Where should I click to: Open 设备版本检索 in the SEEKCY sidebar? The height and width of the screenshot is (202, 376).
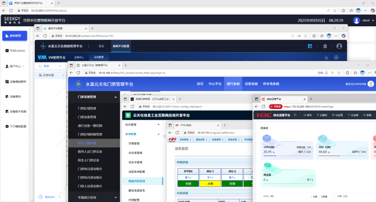coord(16,111)
